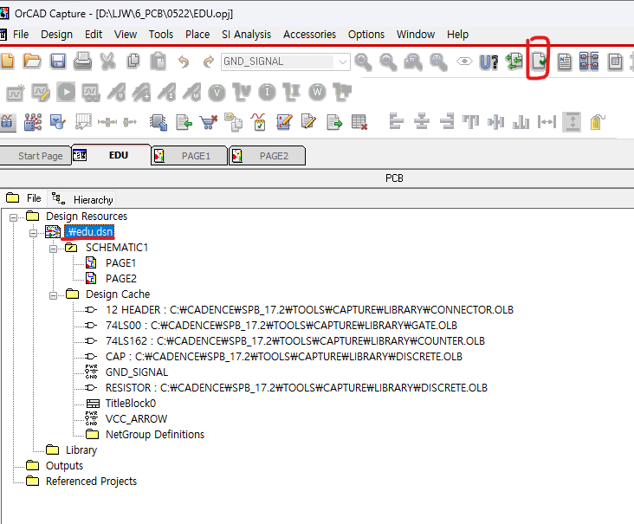
Task: Click the Annotate U? icon
Action: pyautogui.click(x=488, y=61)
